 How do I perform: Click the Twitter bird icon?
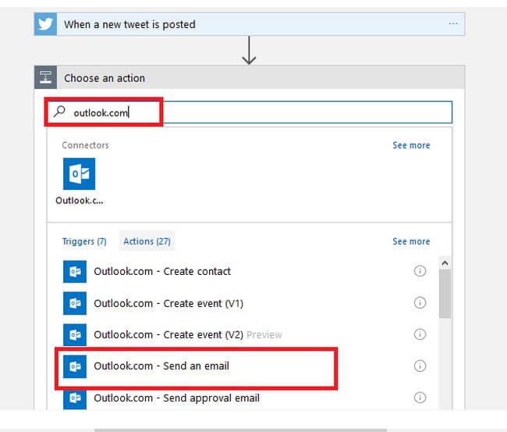pyautogui.click(x=46, y=24)
